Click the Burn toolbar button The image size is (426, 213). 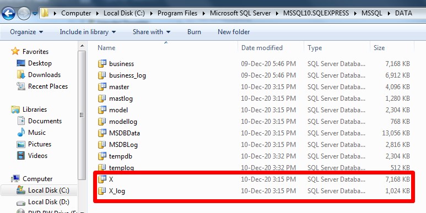point(194,32)
